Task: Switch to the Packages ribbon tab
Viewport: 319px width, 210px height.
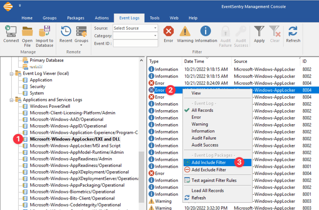Action: [76, 18]
